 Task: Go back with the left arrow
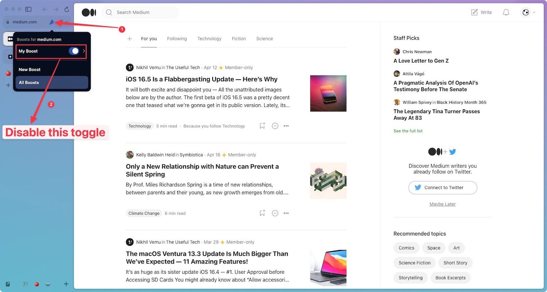coord(44,9)
